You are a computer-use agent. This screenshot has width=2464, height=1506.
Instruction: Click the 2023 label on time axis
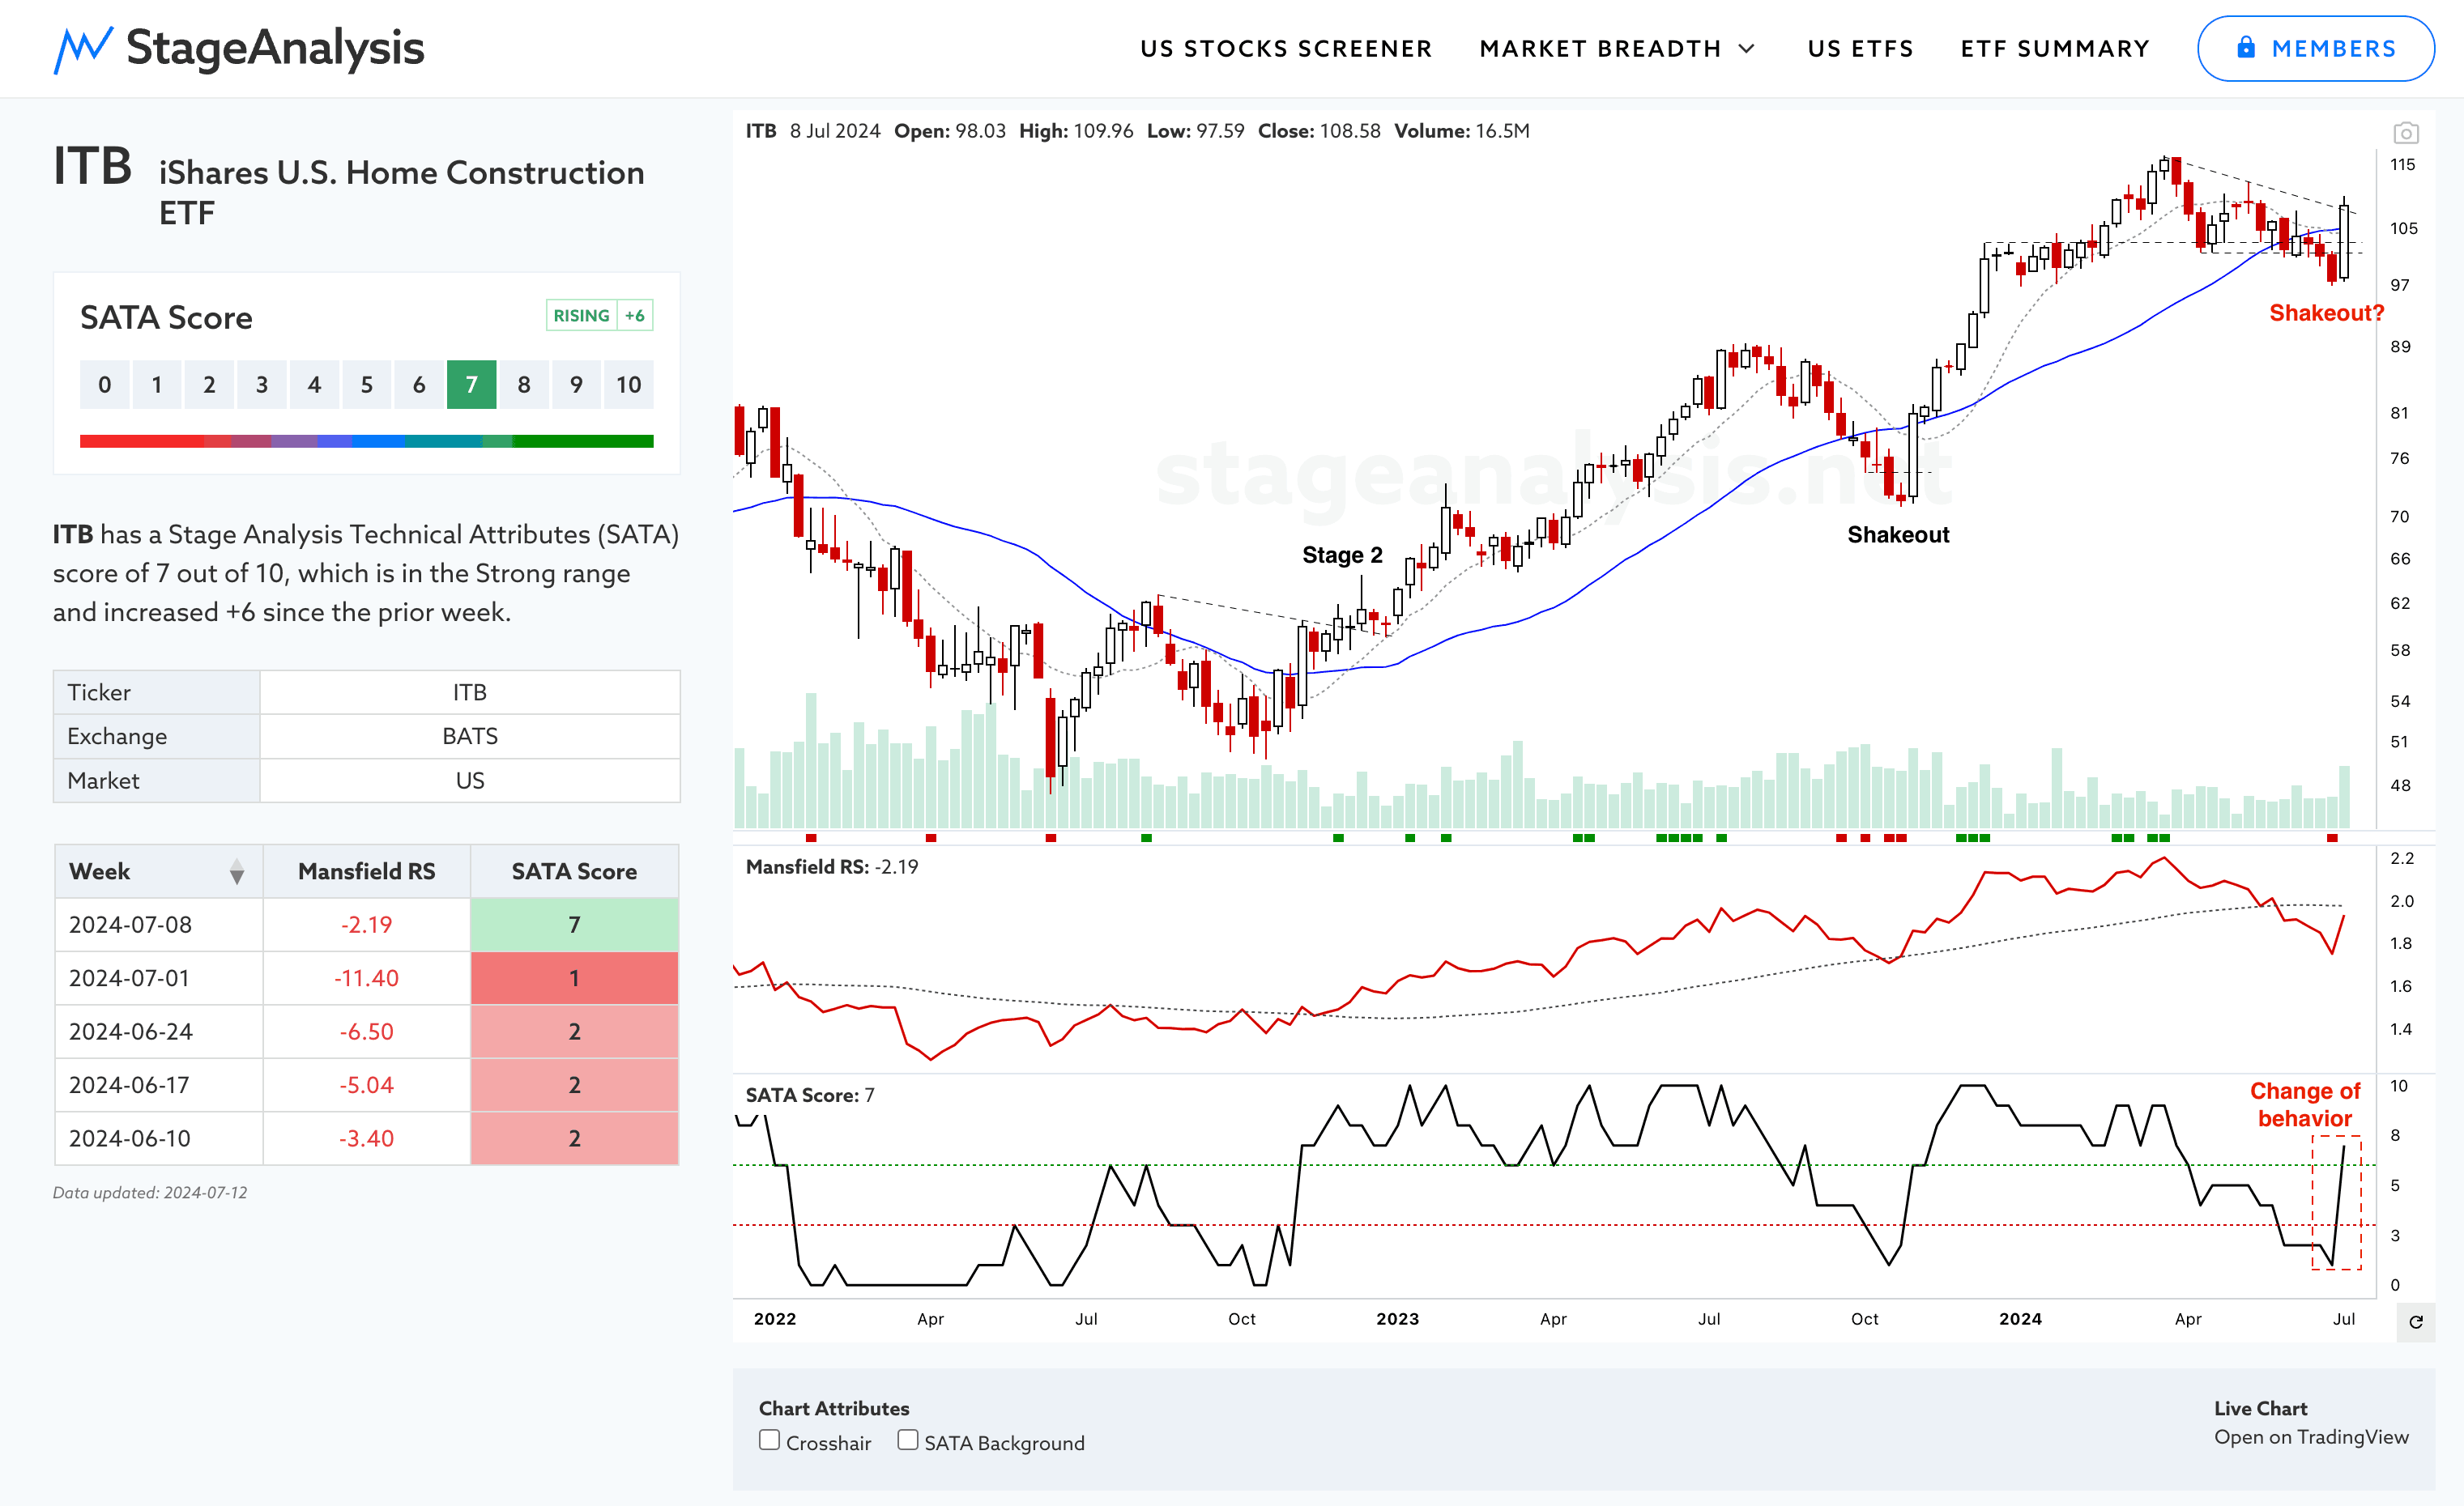click(x=1397, y=1319)
